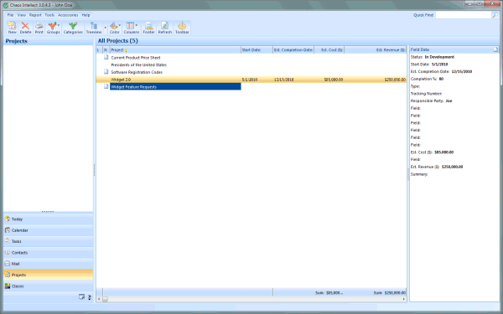This screenshot has height=314, width=503.
Task: Open the Accessories menu
Action: coord(68,15)
